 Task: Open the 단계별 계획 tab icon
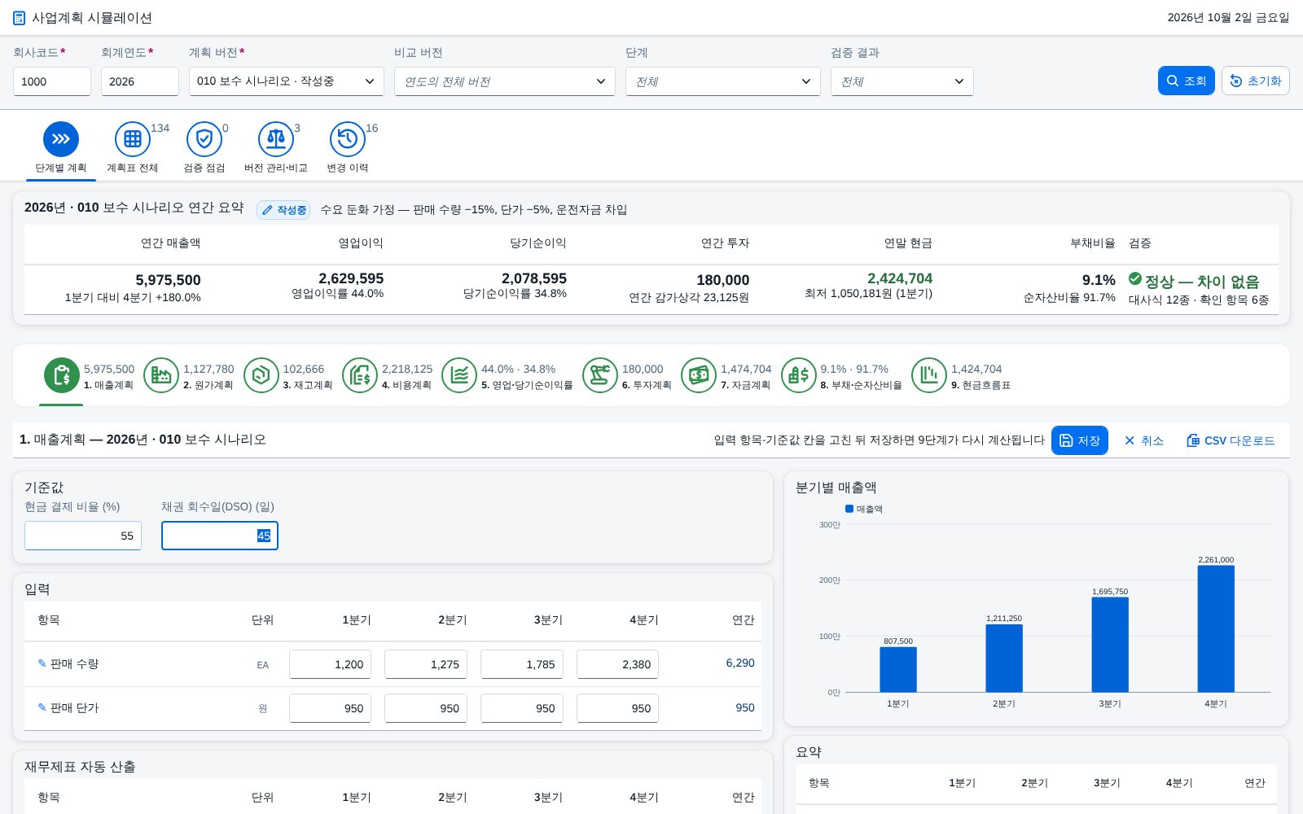click(x=61, y=139)
